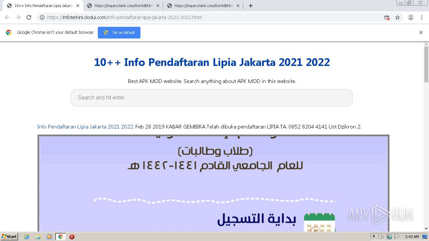Click the scrollbar up arrow
Viewport: 429px width, 241px height.
pos(426,44)
